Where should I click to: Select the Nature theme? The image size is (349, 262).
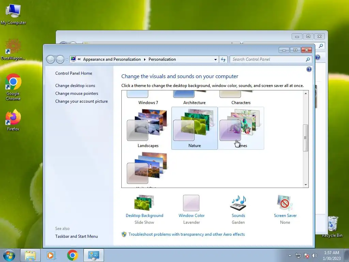[195, 128]
